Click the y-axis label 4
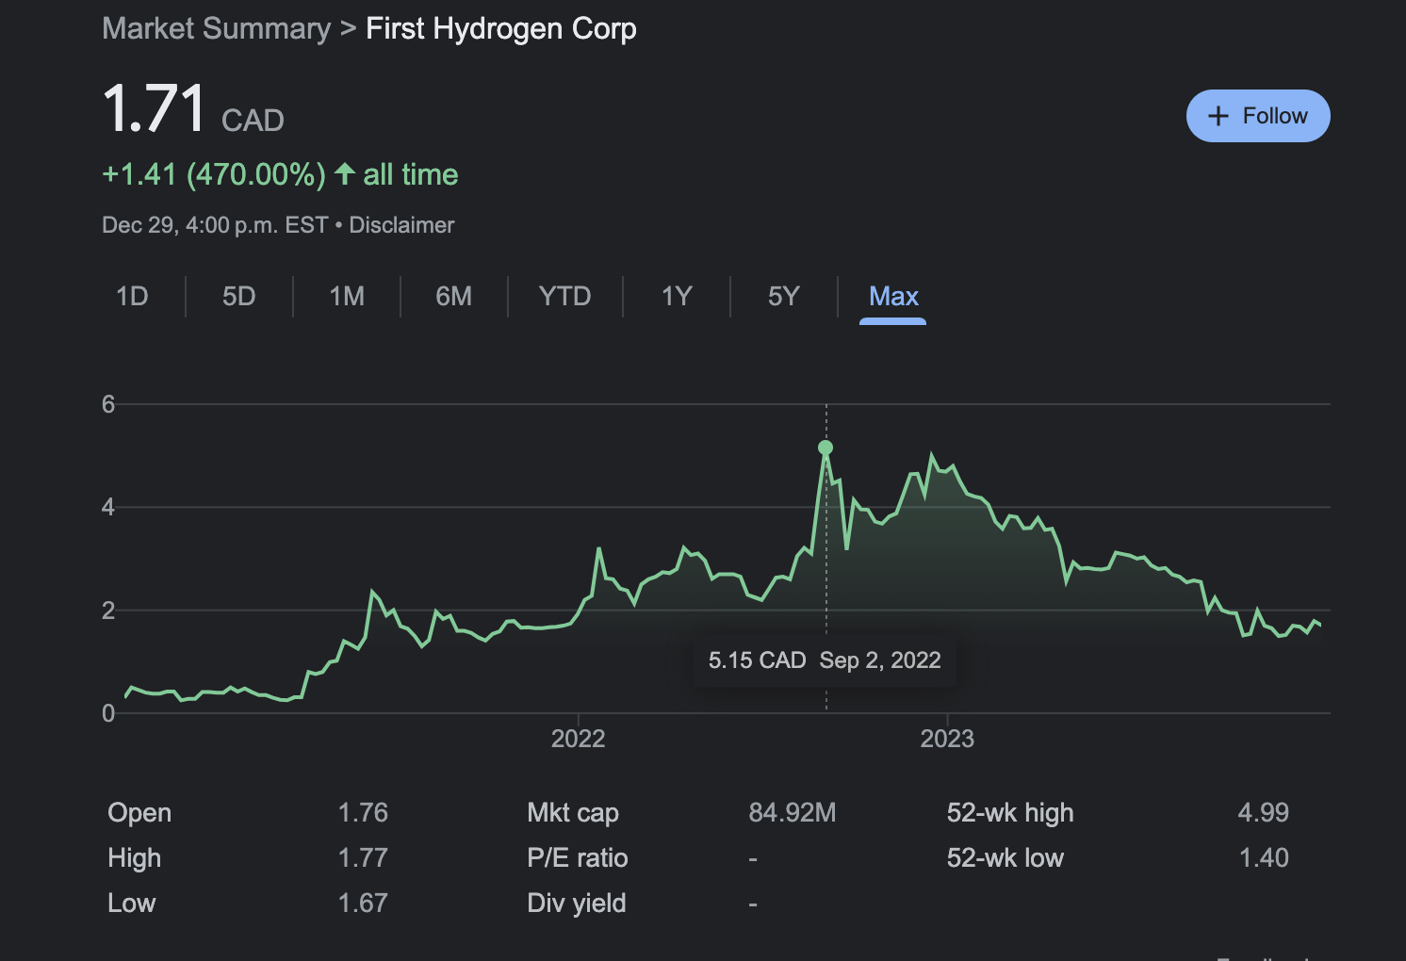The width and height of the screenshot is (1406, 961). (x=108, y=507)
